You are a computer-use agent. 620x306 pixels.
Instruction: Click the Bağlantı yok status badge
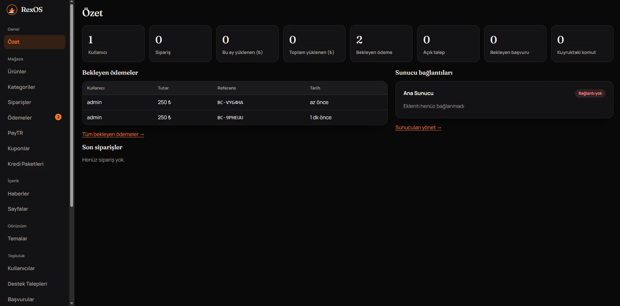[590, 93]
